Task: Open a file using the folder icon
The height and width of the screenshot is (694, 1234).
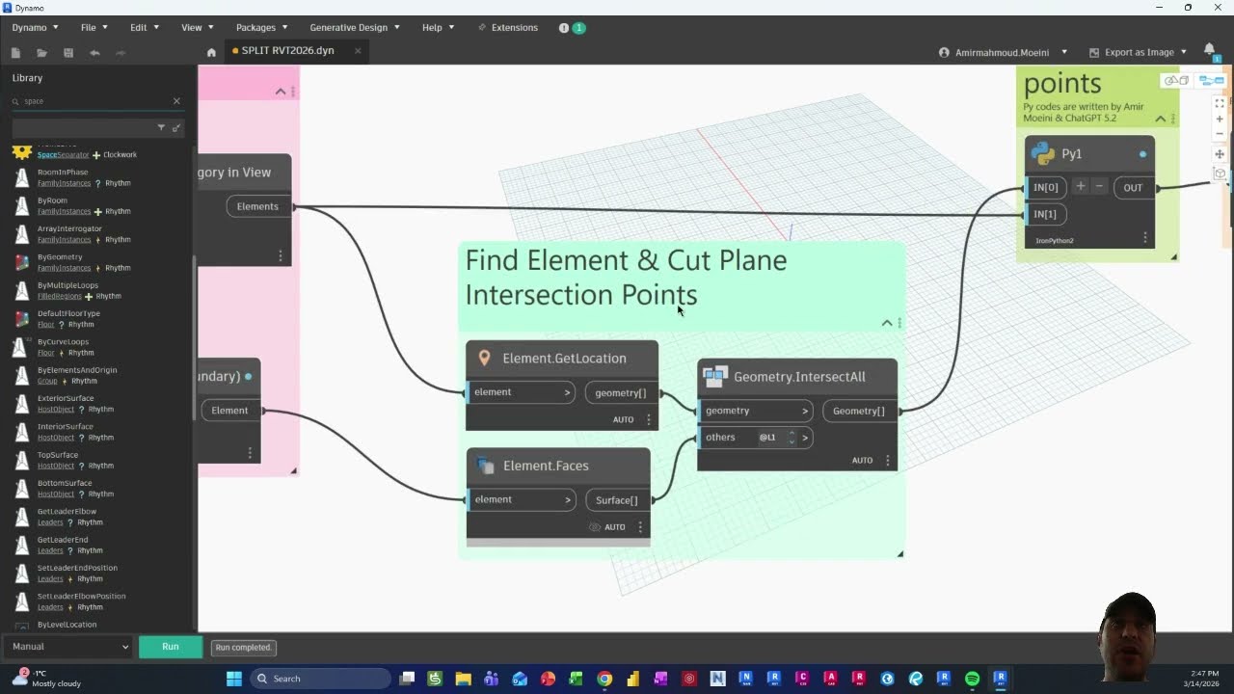Action: tap(41, 53)
